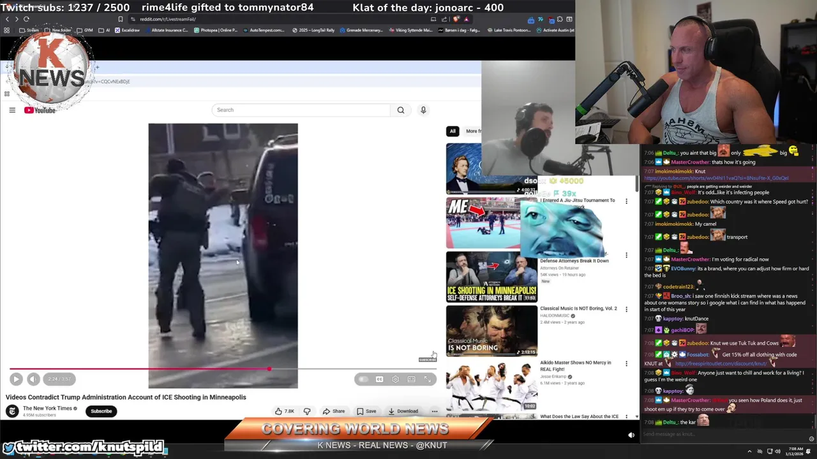
Task: Open the Excalidraw bookmark
Action: pos(128,30)
